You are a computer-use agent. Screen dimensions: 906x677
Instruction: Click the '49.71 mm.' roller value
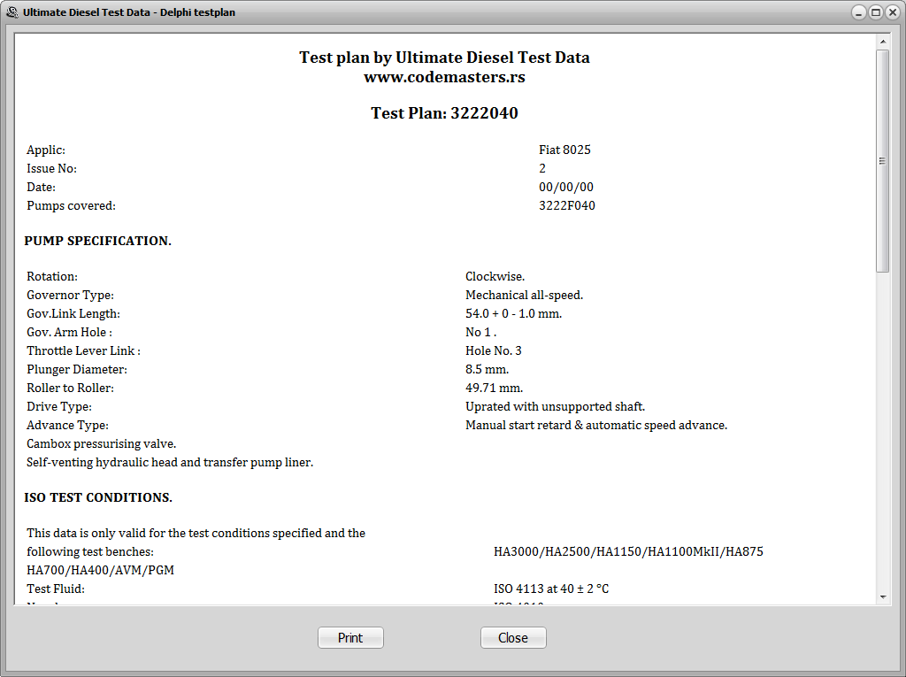tap(494, 388)
